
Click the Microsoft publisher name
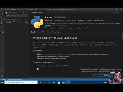[49, 20]
